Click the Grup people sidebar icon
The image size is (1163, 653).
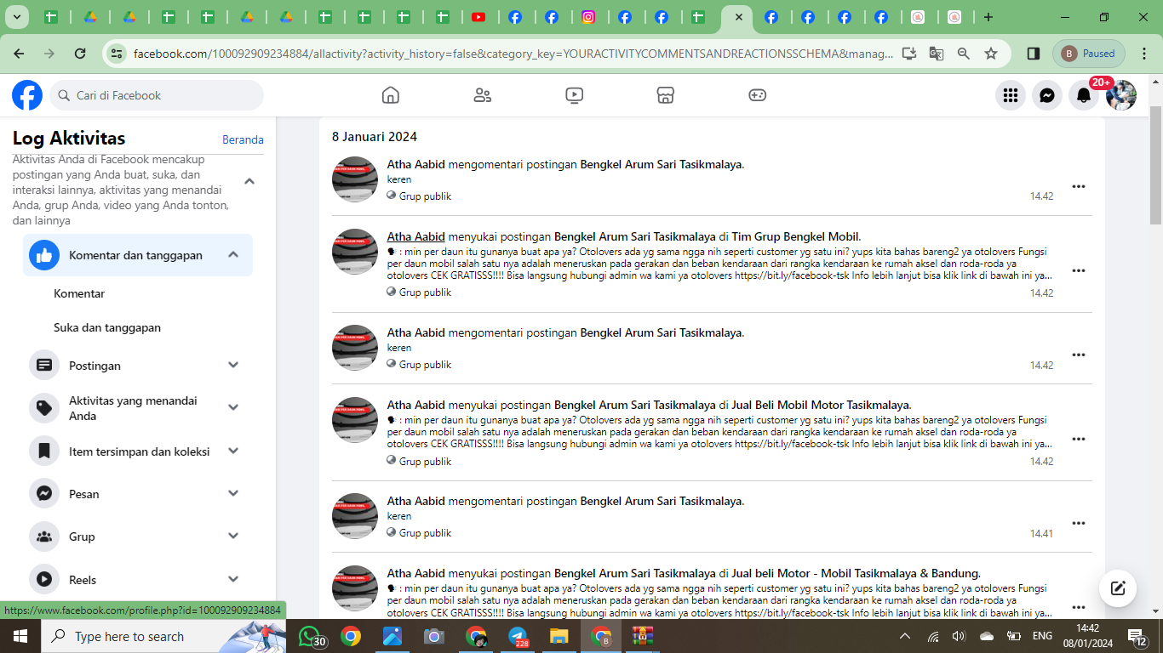[x=44, y=537]
